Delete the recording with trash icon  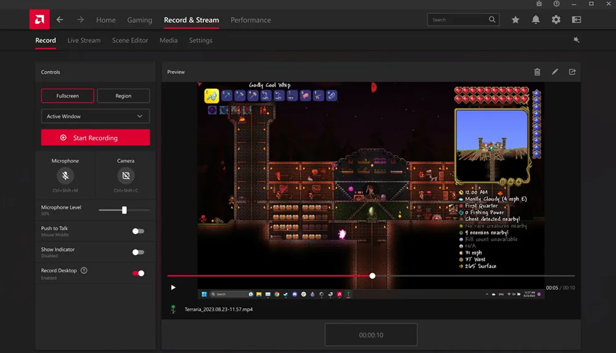(x=537, y=72)
